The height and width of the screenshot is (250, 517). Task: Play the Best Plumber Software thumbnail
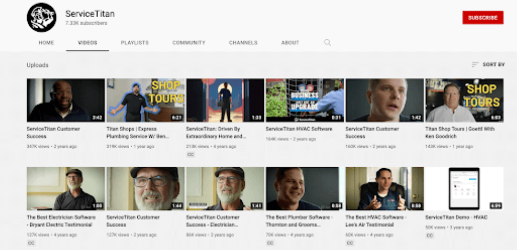pyautogui.click(x=305, y=188)
